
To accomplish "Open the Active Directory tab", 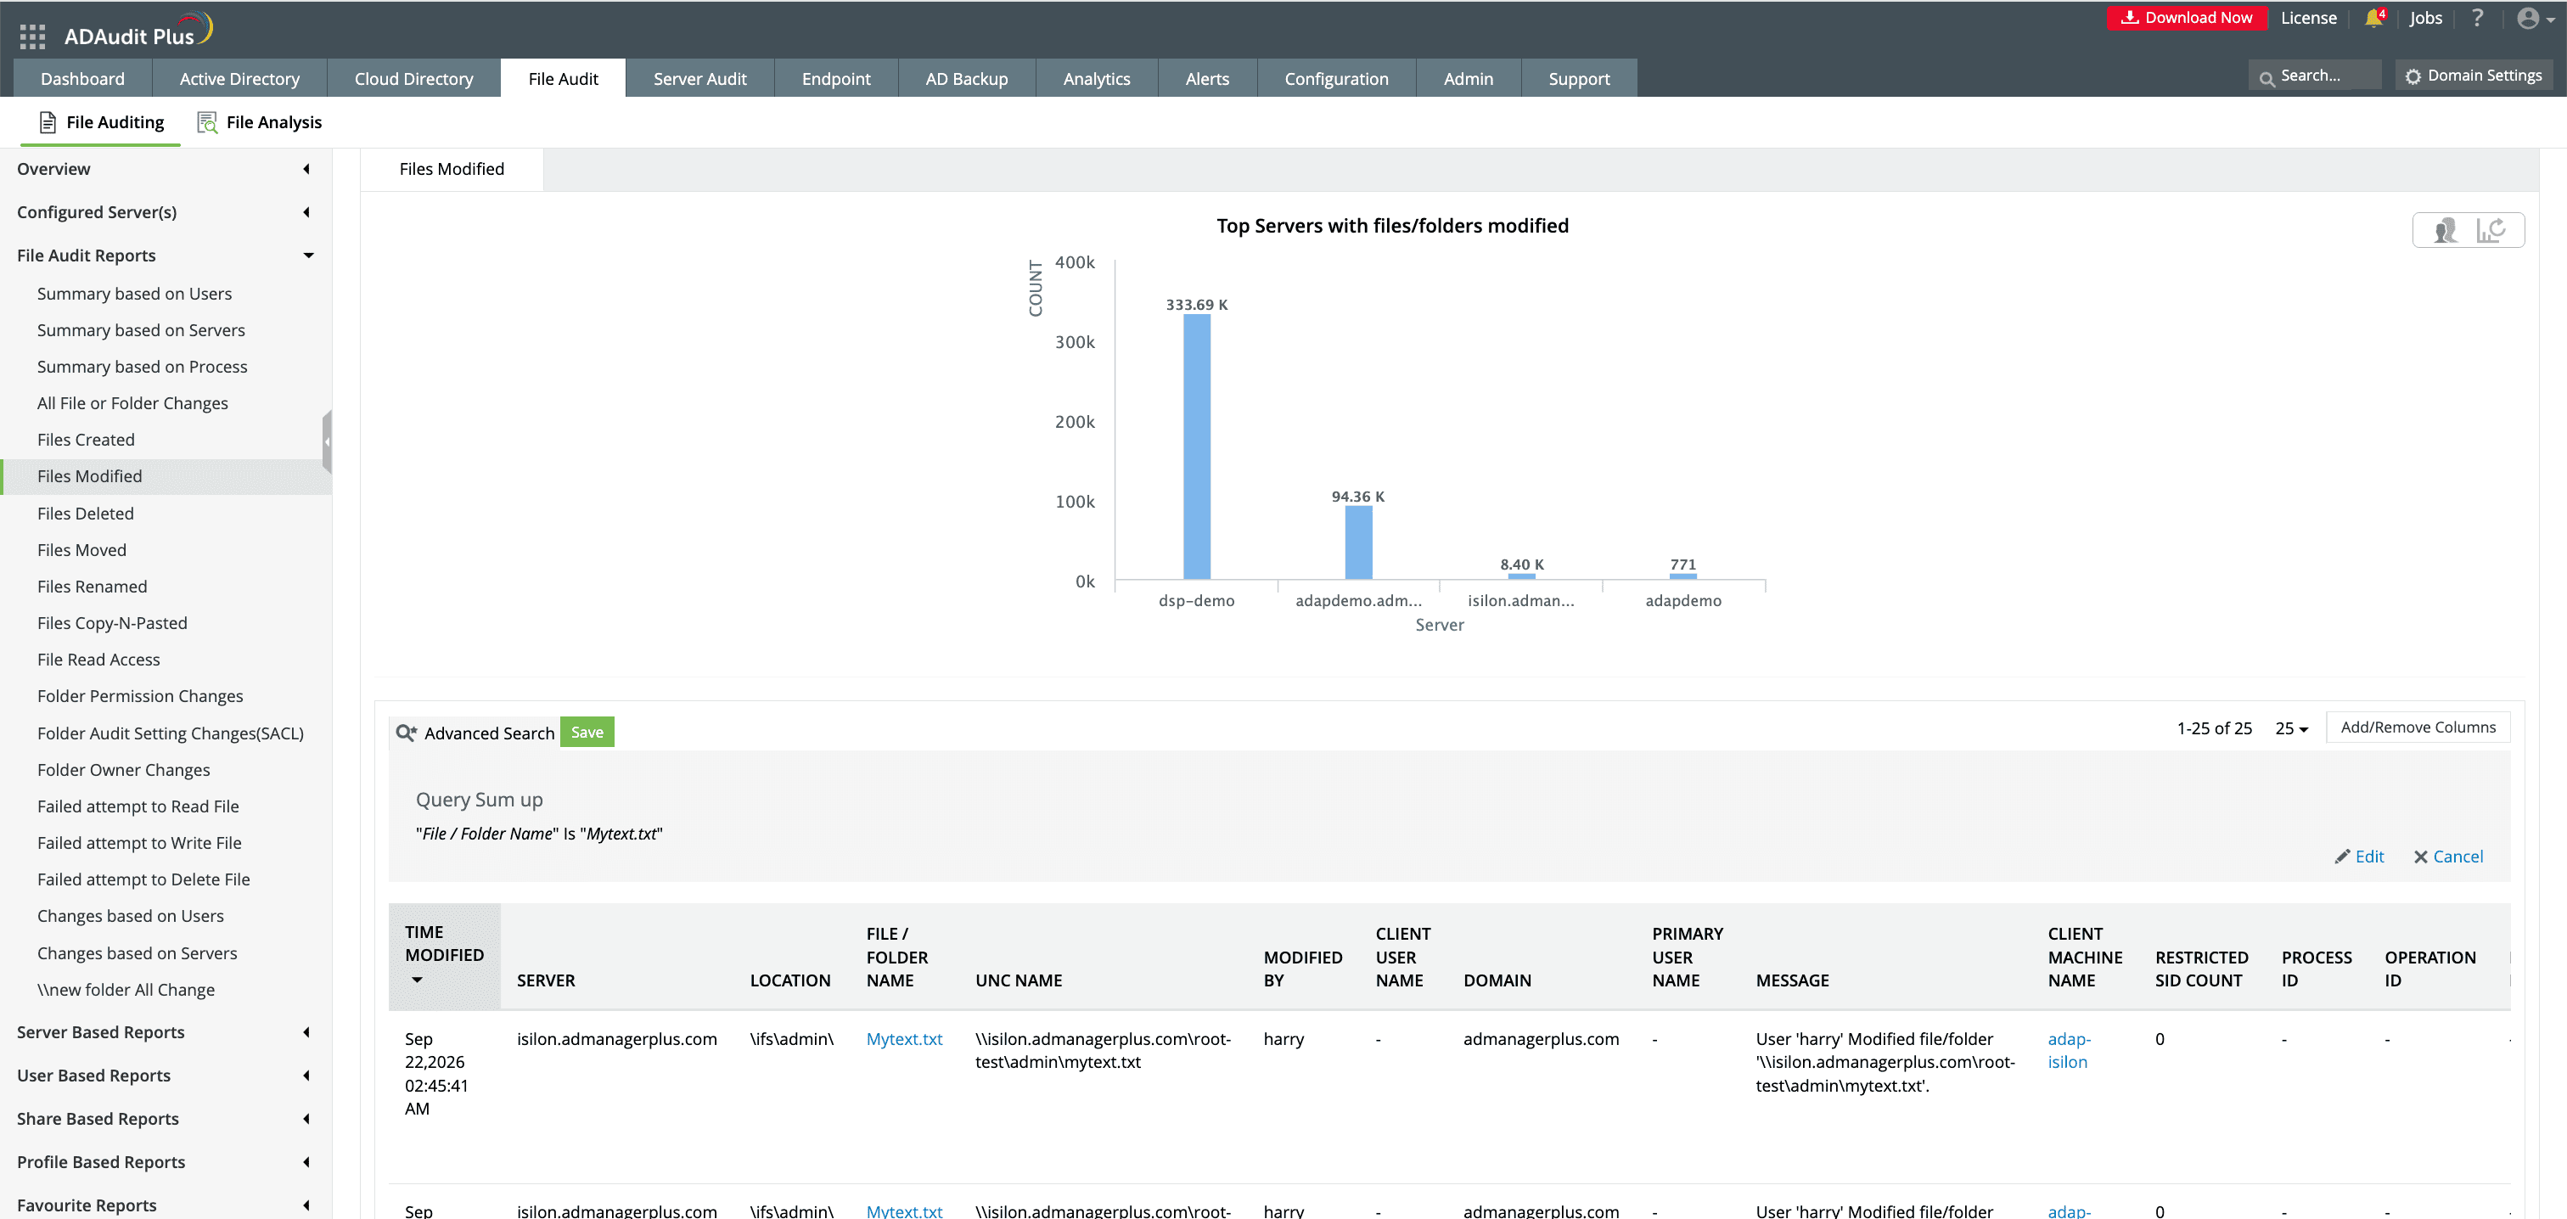I will tap(239, 79).
